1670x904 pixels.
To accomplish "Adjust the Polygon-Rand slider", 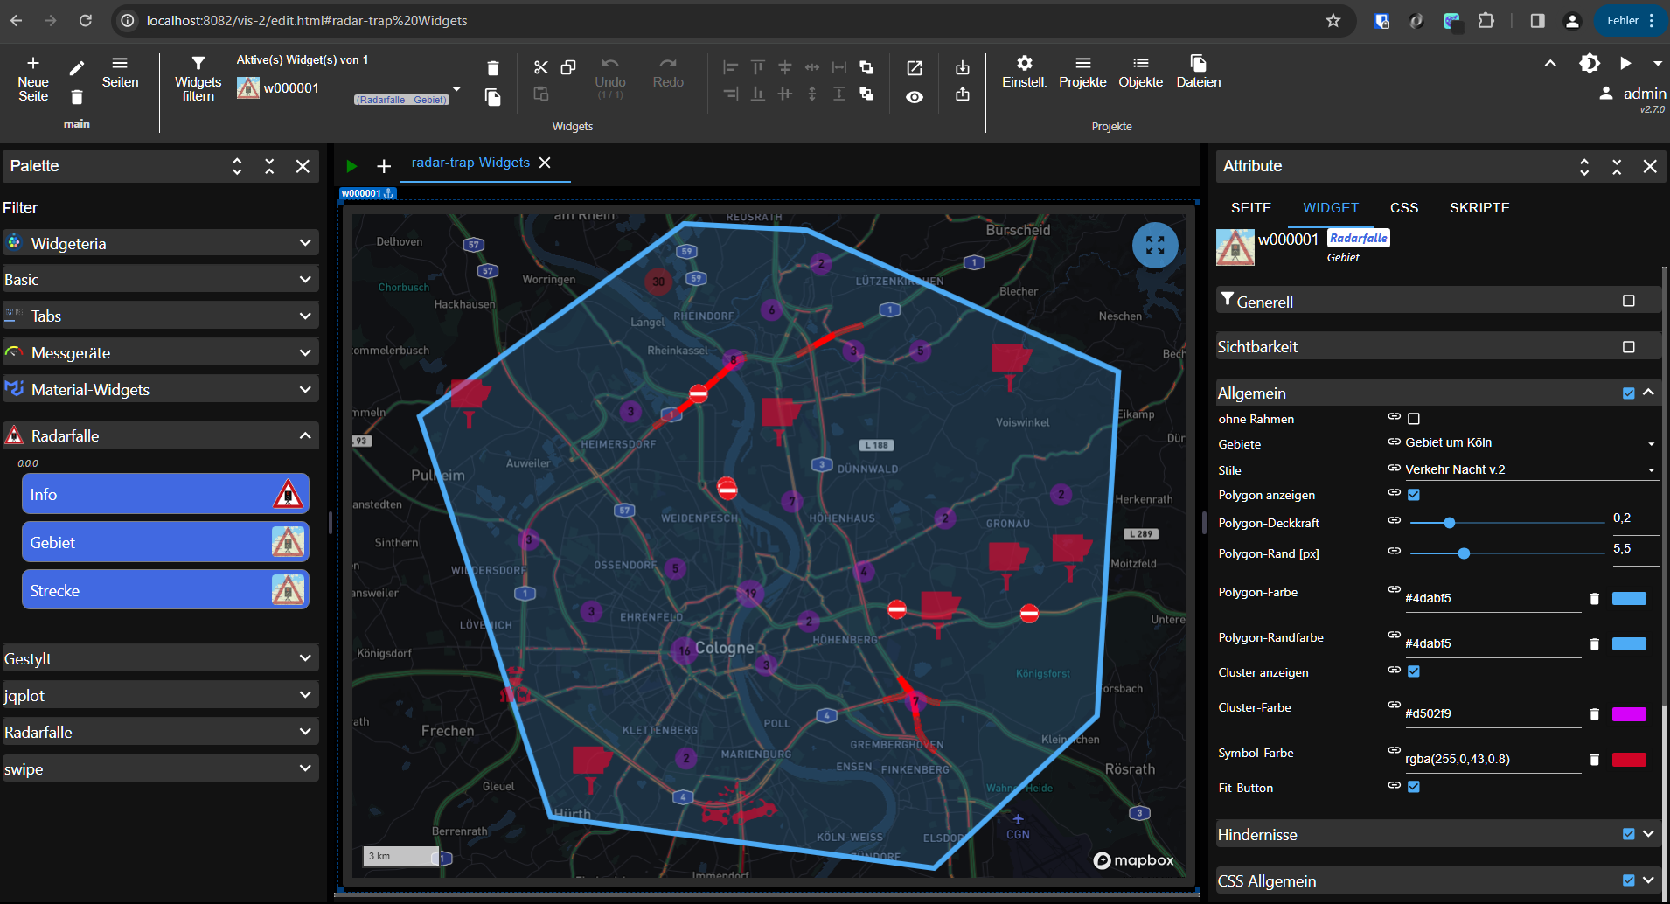I will (1507, 553).
